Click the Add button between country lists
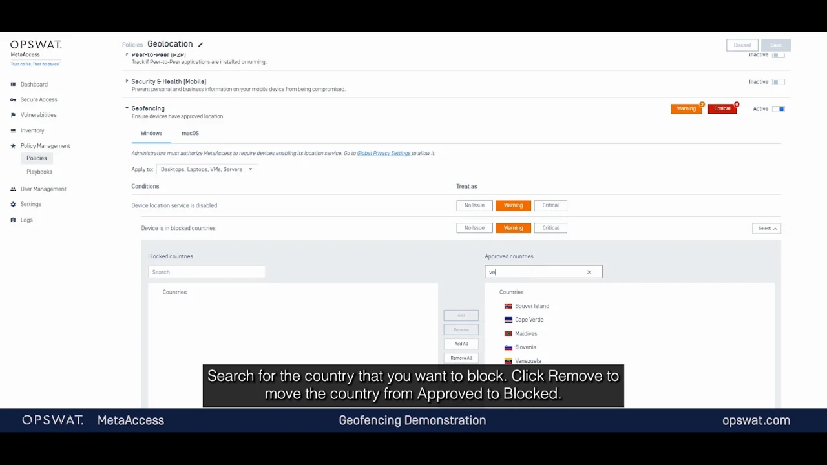 461,316
